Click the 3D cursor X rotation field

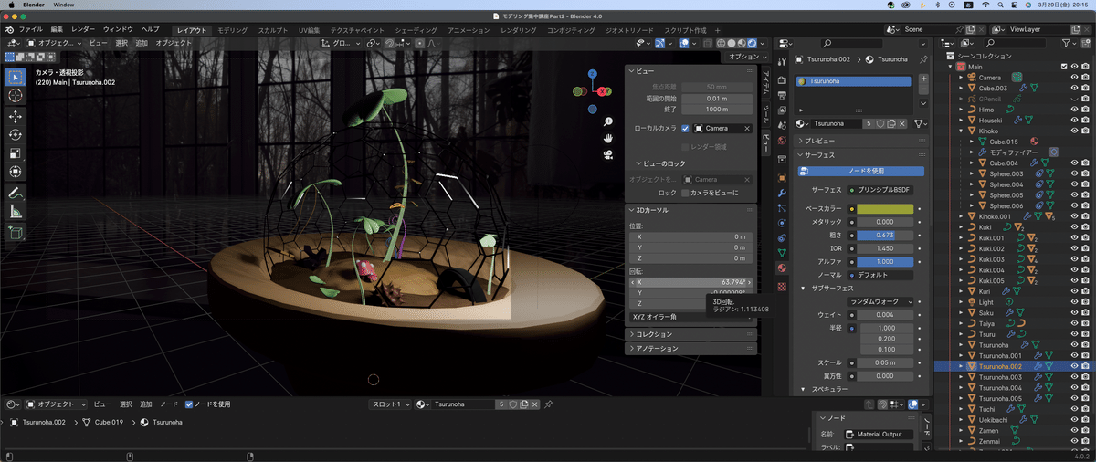pos(691,282)
